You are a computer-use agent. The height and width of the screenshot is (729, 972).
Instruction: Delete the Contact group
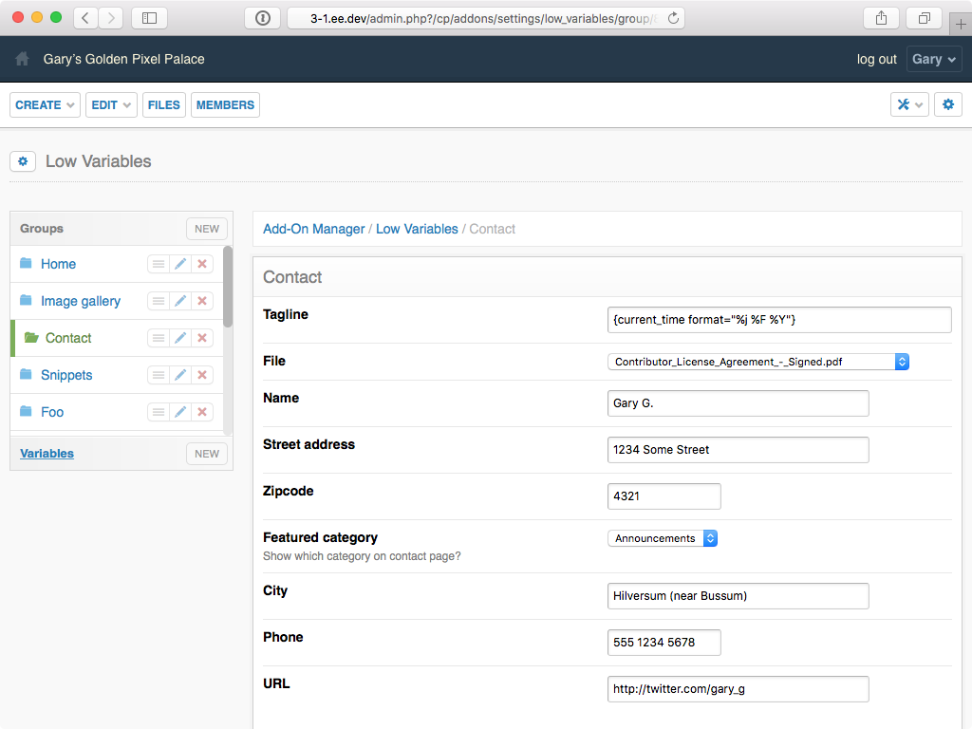coord(202,338)
